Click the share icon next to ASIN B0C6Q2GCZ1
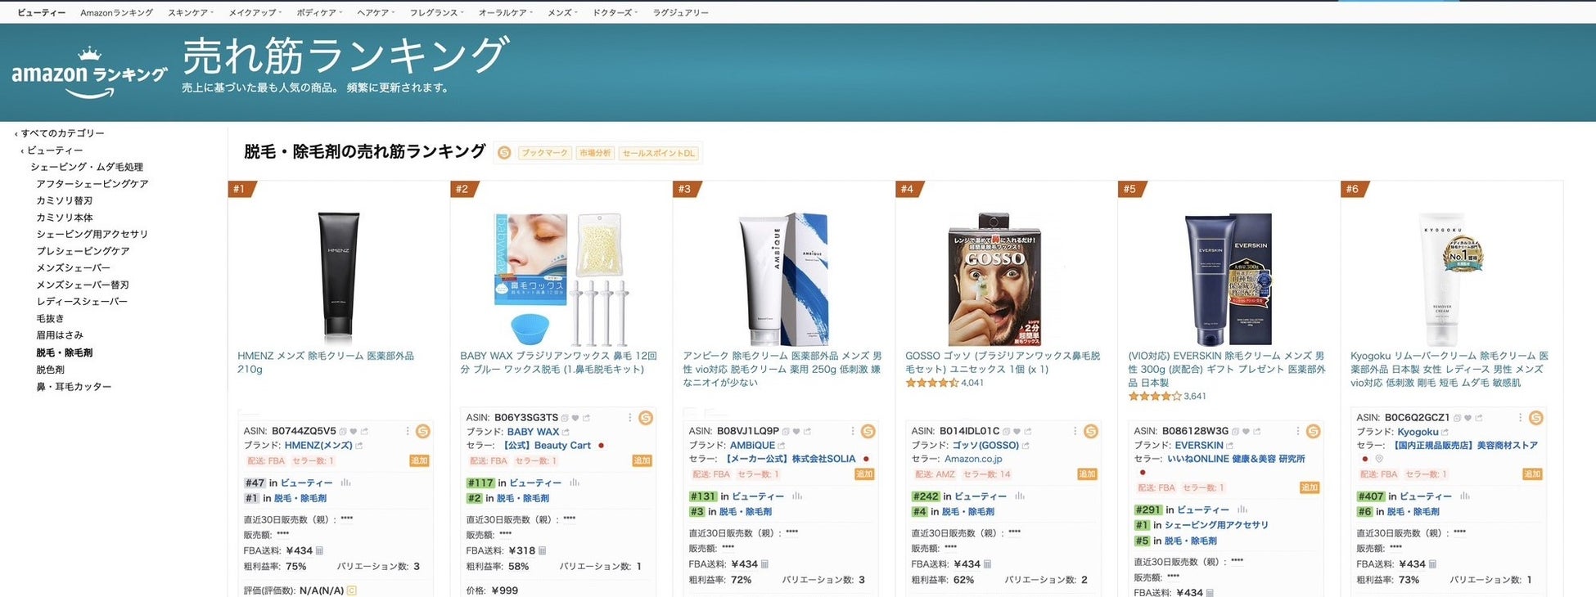Image resolution: width=1596 pixels, height=597 pixels. point(1478,418)
